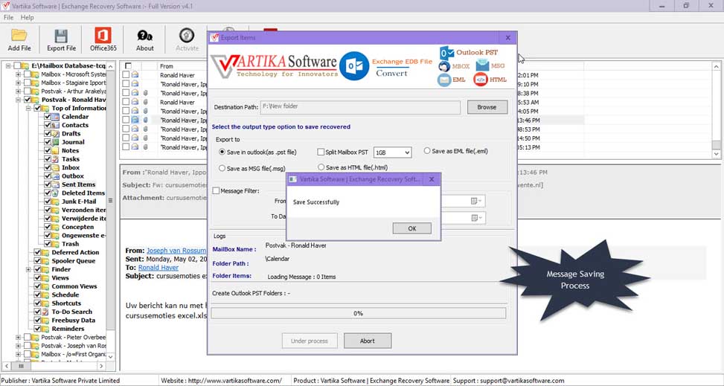Open the 1GB split size dropdown
Image resolution: width=724 pixels, height=386 pixels.
392,152
